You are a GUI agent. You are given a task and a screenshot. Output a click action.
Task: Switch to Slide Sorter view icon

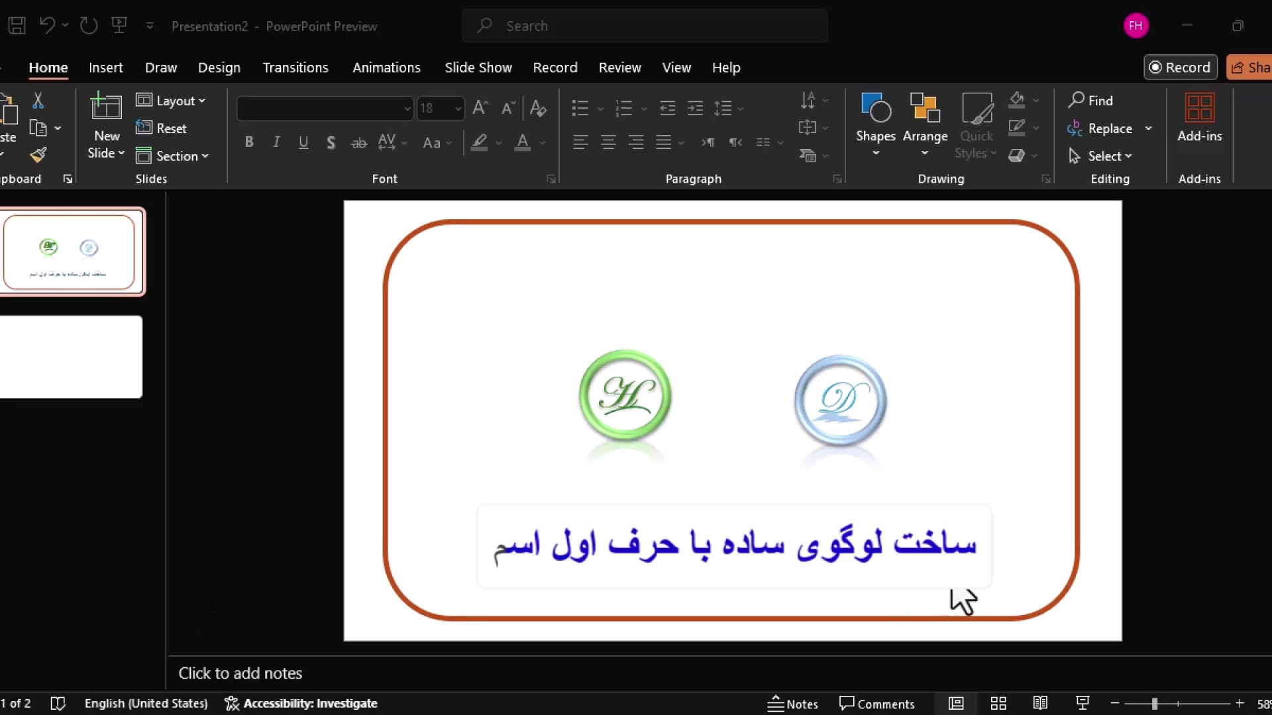(x=998, y=703)
